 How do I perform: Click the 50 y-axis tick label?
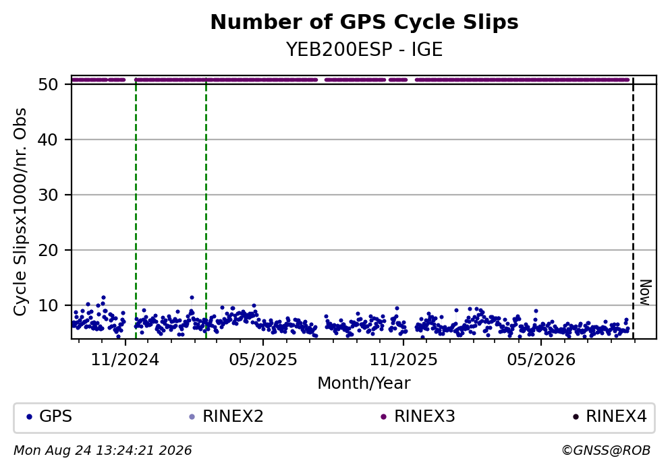coord(48,84)
